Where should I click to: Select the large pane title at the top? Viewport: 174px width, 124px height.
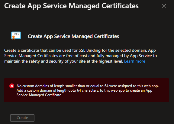71,6
